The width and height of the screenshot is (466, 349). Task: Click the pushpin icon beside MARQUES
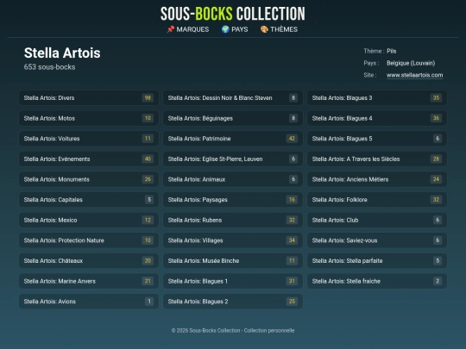click(170, 29)
